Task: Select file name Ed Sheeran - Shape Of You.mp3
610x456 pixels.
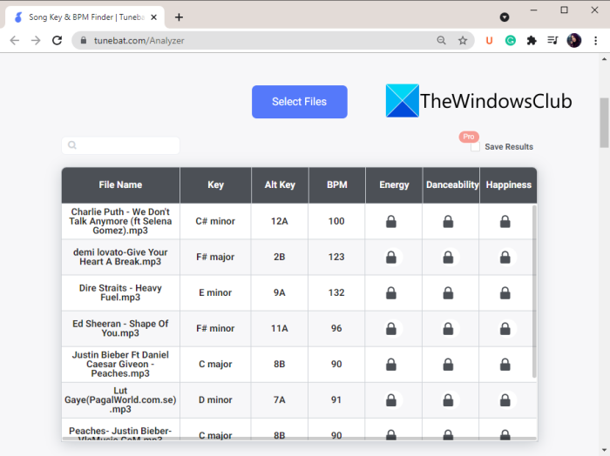Action: click(120, 329)
